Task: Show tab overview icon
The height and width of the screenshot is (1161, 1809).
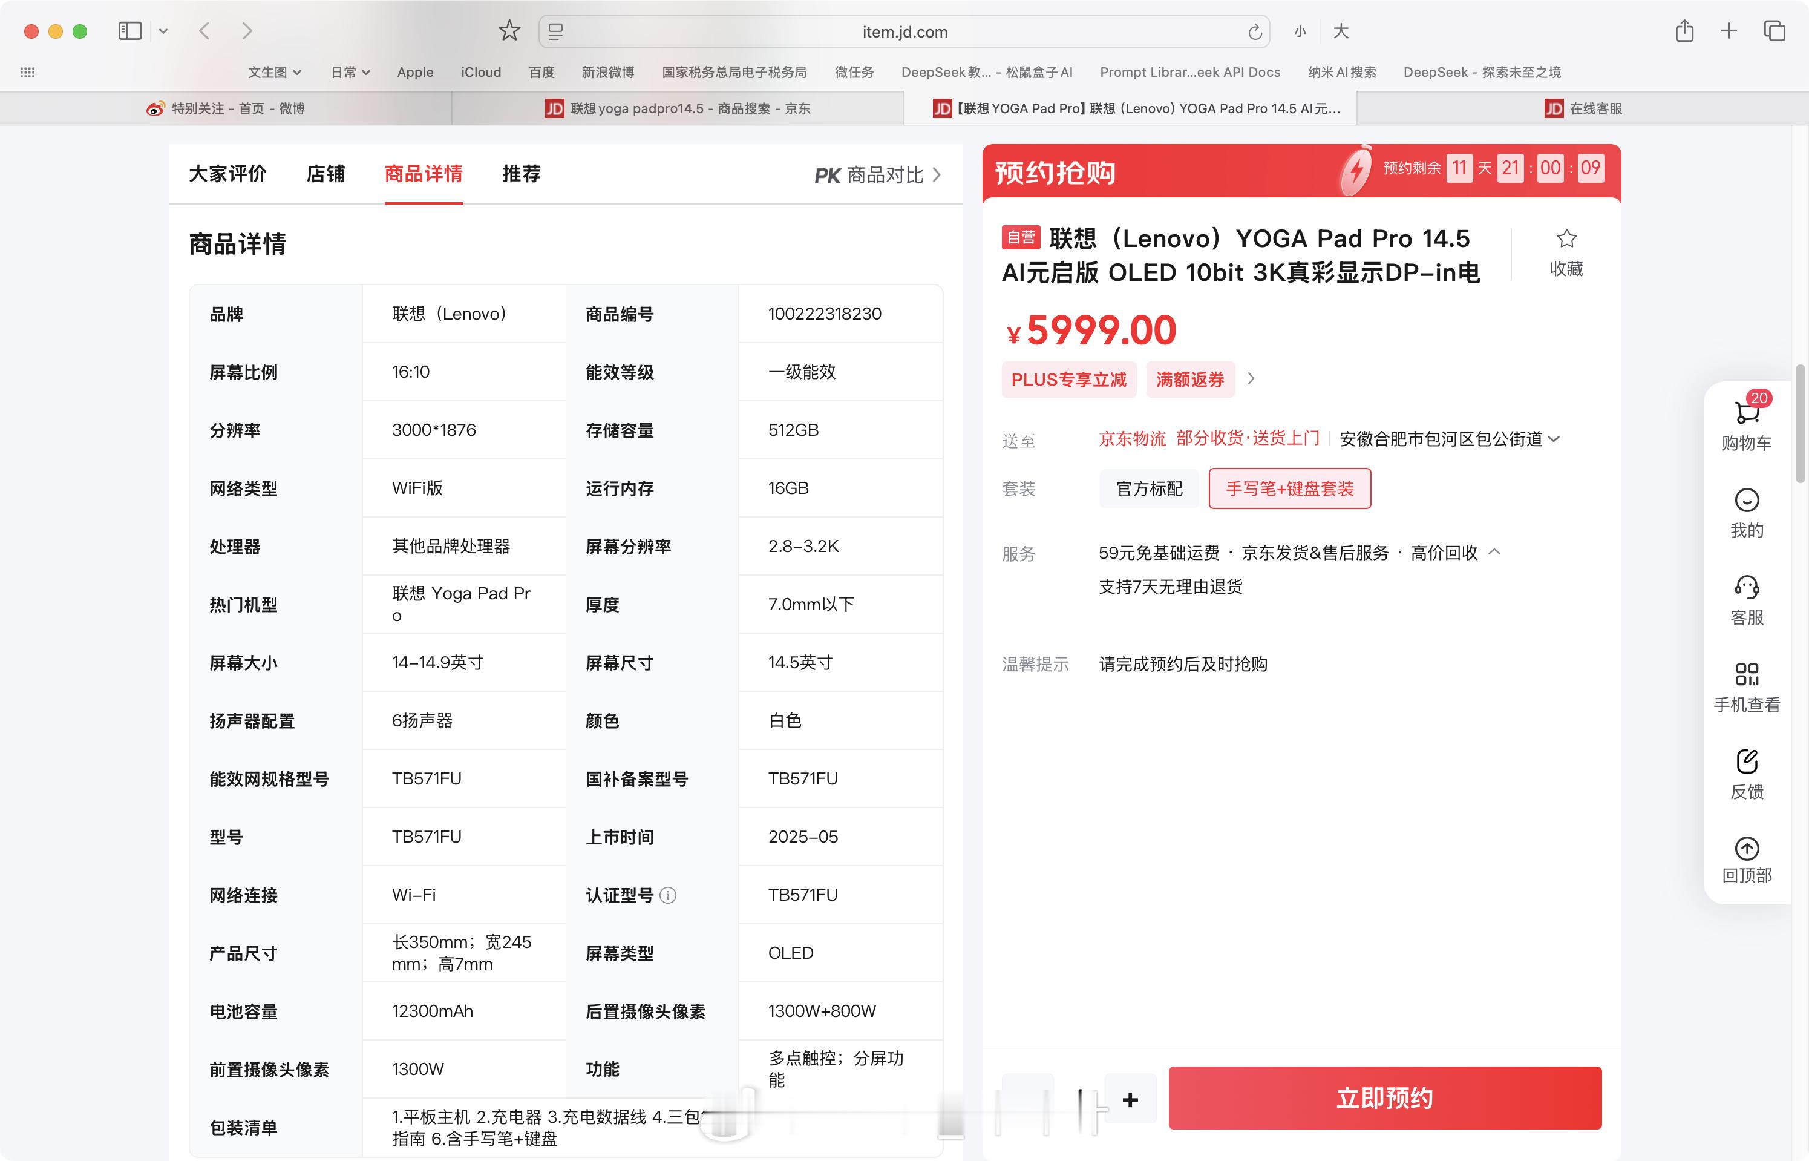Action: 1775,31
